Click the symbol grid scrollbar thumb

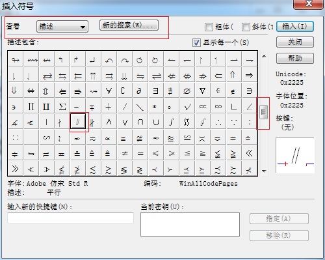(263, 112)
